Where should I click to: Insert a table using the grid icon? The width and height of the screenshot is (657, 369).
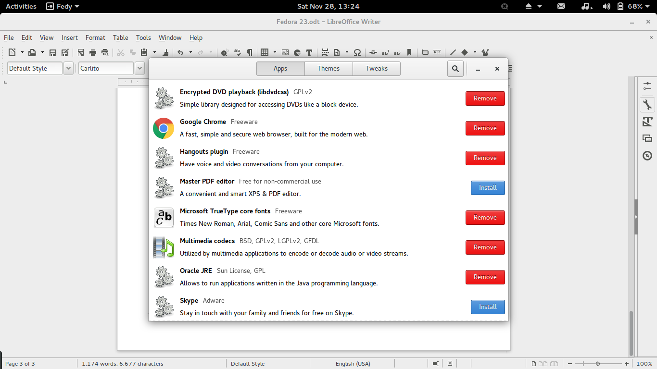point(265,52)
